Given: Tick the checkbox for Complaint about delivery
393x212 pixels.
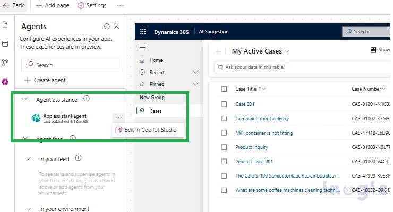Looking at the screenshot, I should pyautogui.click(x=224, y=118).
